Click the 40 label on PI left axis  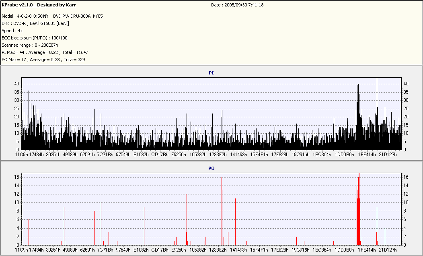[x=17, y=84]
